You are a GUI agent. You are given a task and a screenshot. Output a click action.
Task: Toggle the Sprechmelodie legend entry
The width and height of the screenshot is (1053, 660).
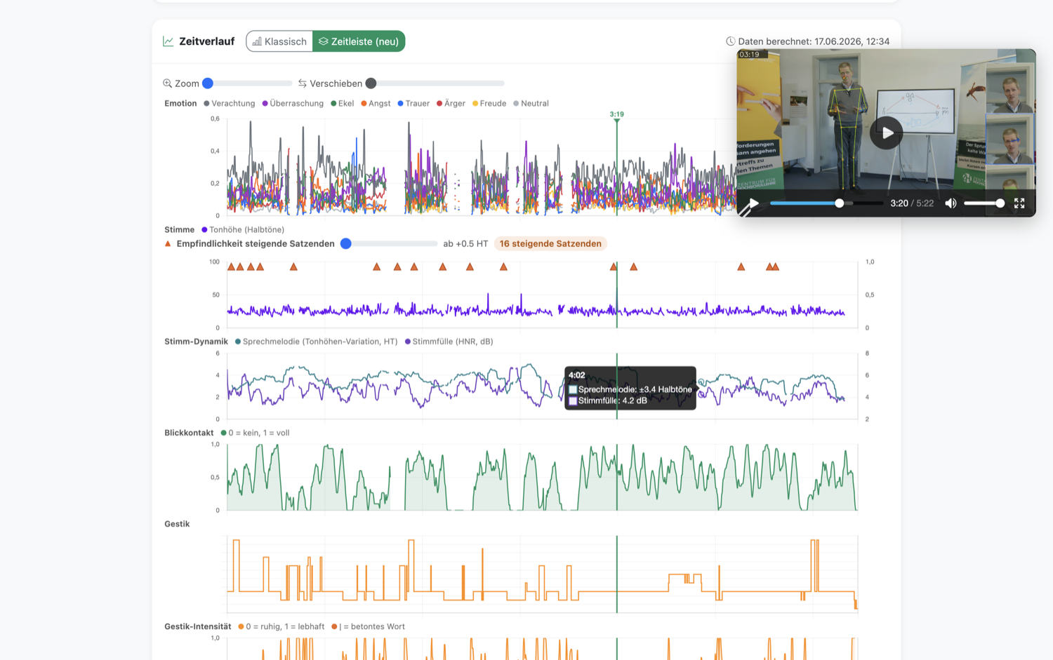[316, 342]
